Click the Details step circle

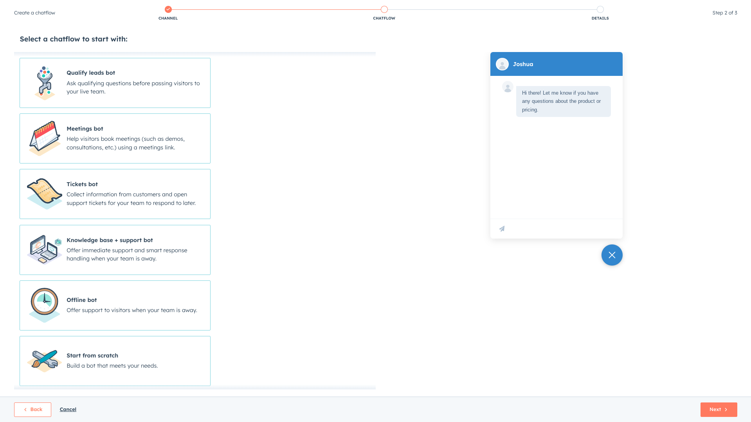(x=600, y=9)
